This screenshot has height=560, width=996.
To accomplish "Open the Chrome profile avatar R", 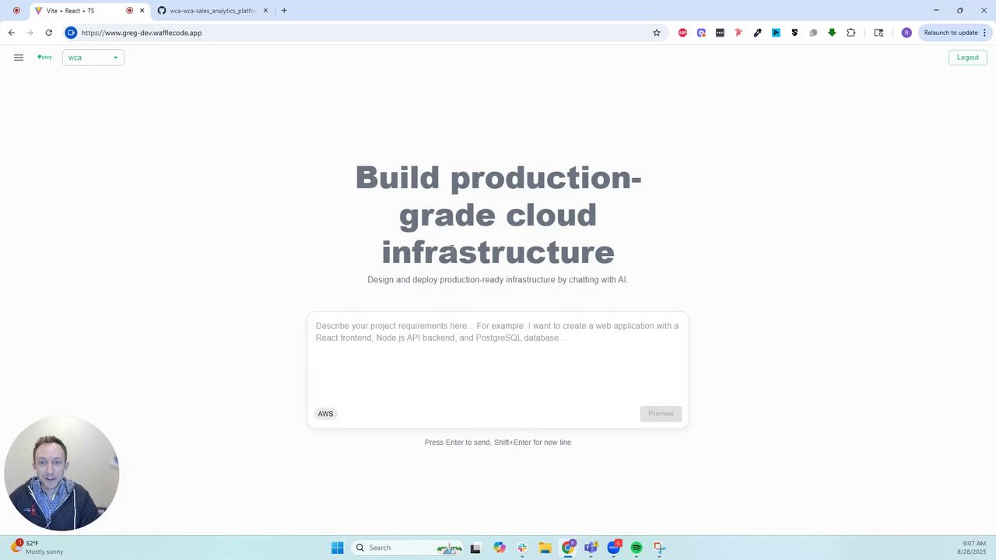I will pos(907,33).
